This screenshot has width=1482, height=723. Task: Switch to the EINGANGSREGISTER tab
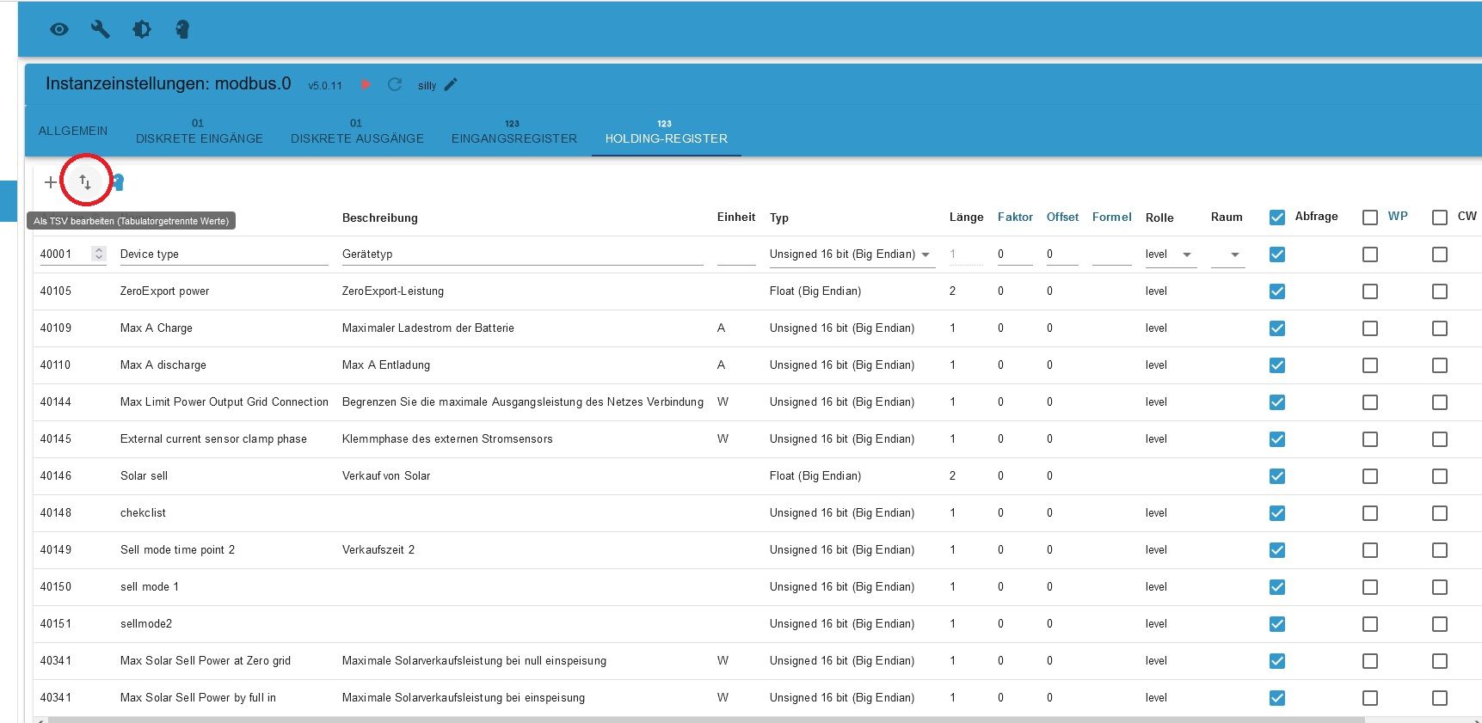tap(514, 131)
